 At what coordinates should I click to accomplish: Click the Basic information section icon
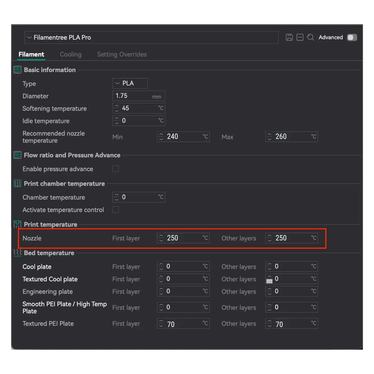tap(17, 70)
